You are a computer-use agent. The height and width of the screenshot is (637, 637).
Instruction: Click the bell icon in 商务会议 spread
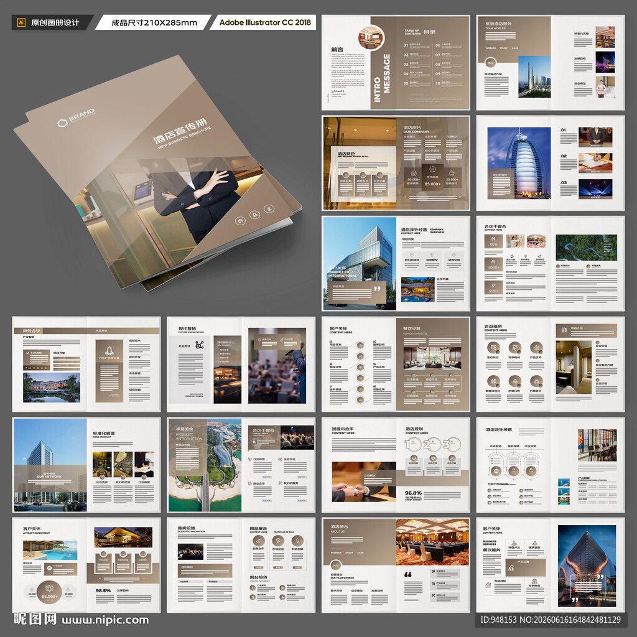click(109, 350)
